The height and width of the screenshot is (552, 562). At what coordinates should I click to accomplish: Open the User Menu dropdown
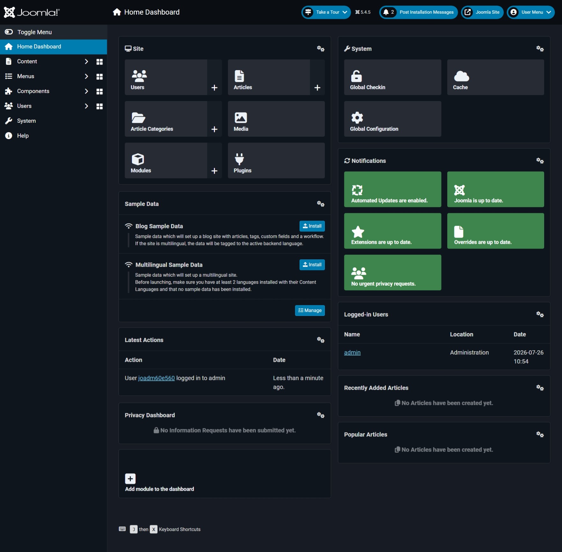pos(530,12)
